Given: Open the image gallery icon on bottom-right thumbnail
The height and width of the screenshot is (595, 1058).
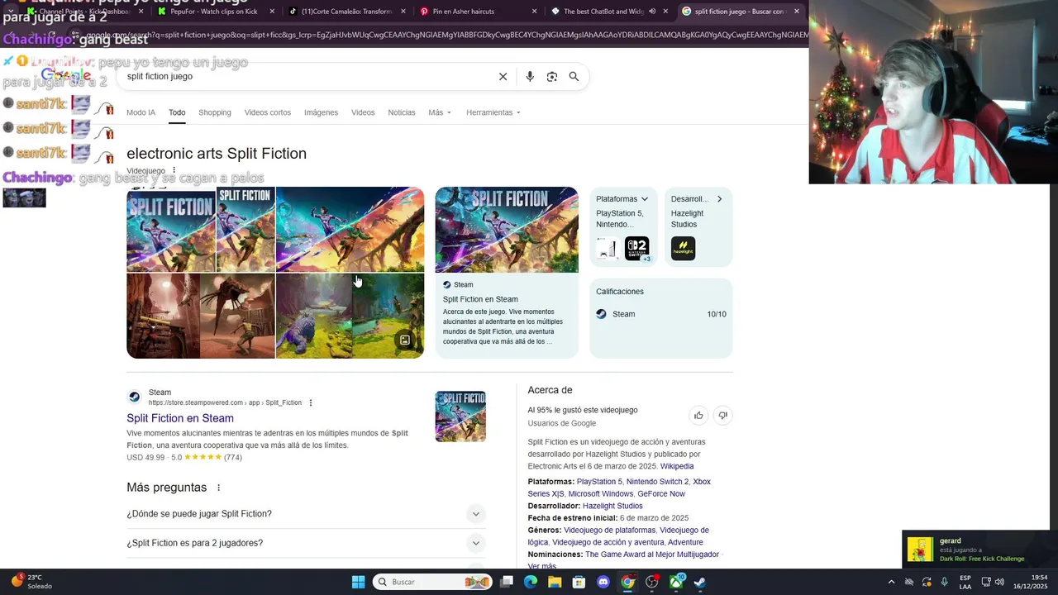Looking at the screenshot, I should point(405,340).
